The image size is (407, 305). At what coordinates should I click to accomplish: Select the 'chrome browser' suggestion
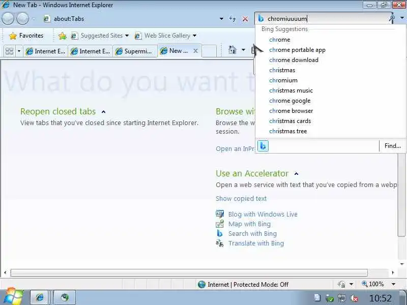click(x=291, y=111)
